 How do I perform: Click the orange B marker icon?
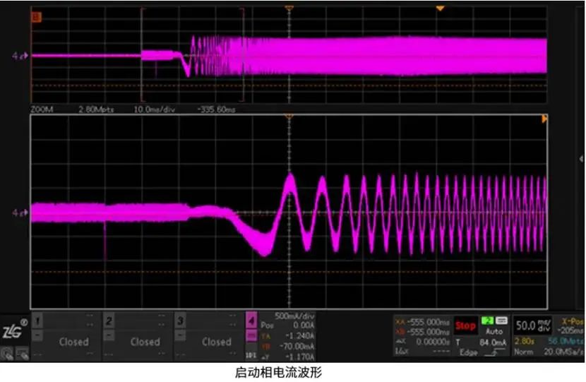(x=36, y=17)
